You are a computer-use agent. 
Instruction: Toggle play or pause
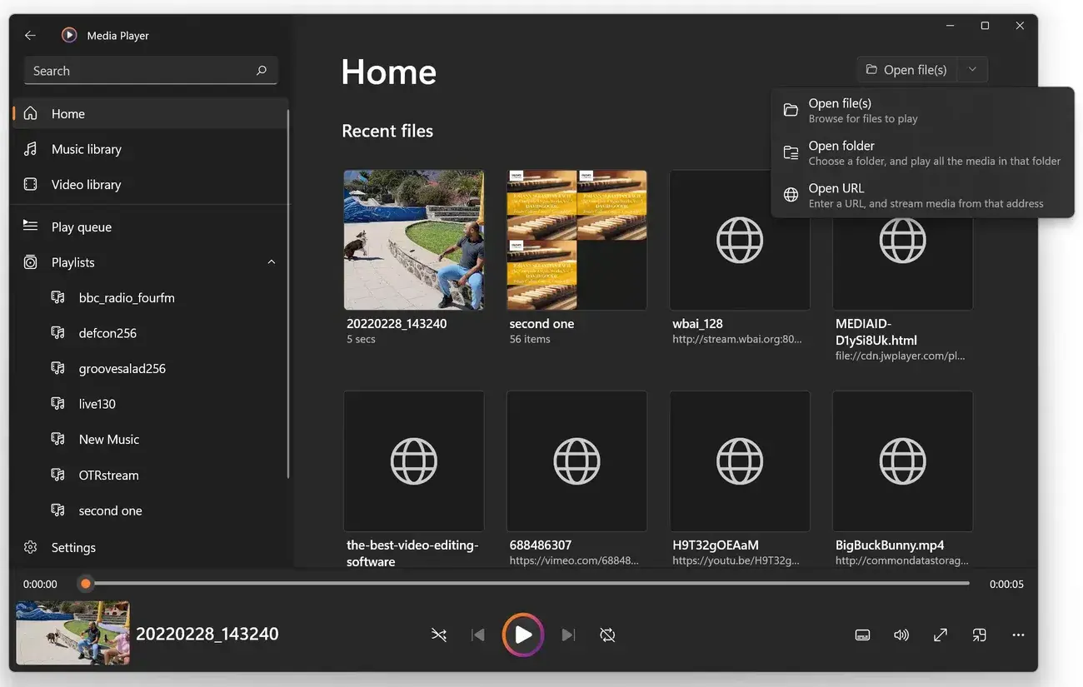(522, 635)
